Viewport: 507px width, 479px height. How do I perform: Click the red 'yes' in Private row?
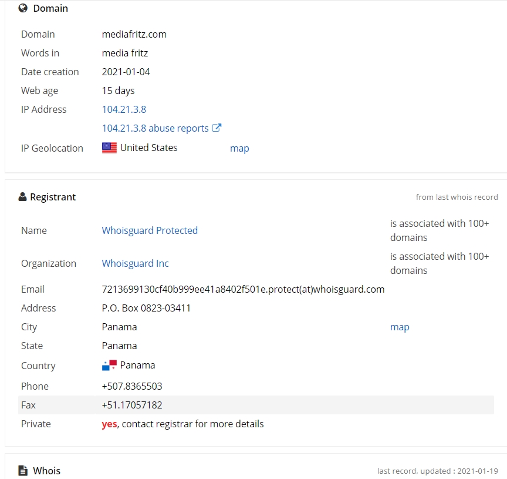(109, 424)
